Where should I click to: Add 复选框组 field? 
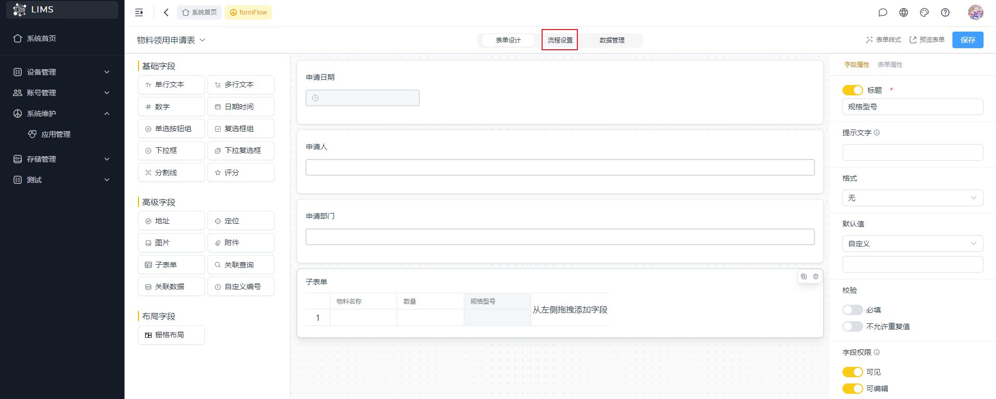pos(241,129)
